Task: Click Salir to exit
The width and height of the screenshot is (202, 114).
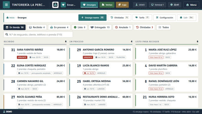Action: tap(187, 18)
